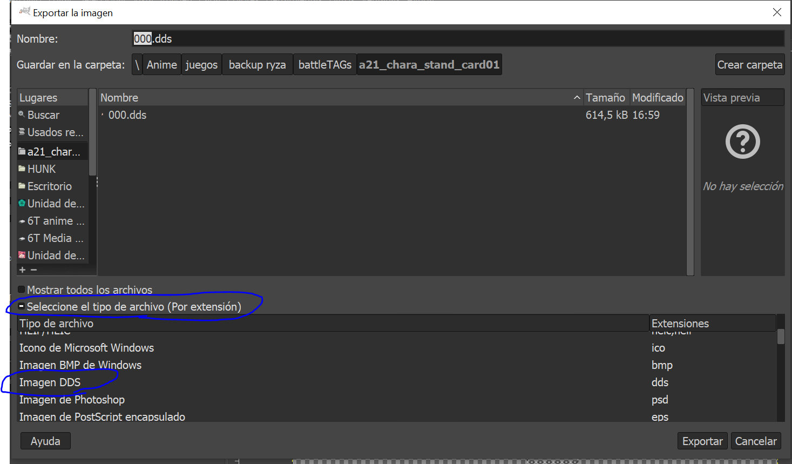Select Buscar in places list
The width and height of the screenshot is (792, 464).
43,115
